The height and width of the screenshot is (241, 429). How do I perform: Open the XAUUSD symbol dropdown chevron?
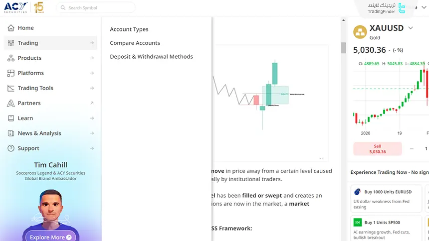tap(411, 28)
